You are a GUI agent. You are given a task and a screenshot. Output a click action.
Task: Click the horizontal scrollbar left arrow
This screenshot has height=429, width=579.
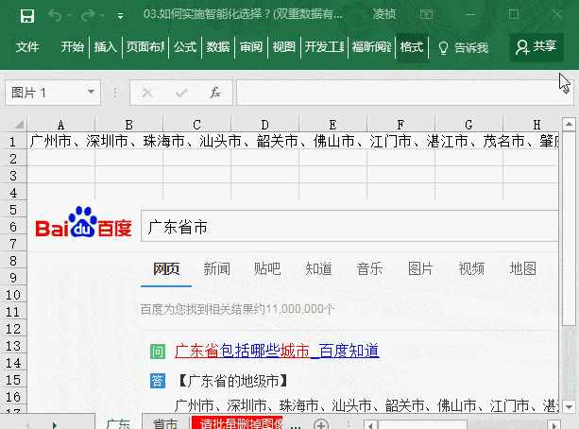coord(370,425)
